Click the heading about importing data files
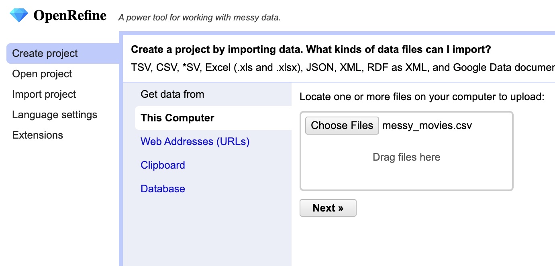Viewport: 555px width, 266px height. coord(311,50)
